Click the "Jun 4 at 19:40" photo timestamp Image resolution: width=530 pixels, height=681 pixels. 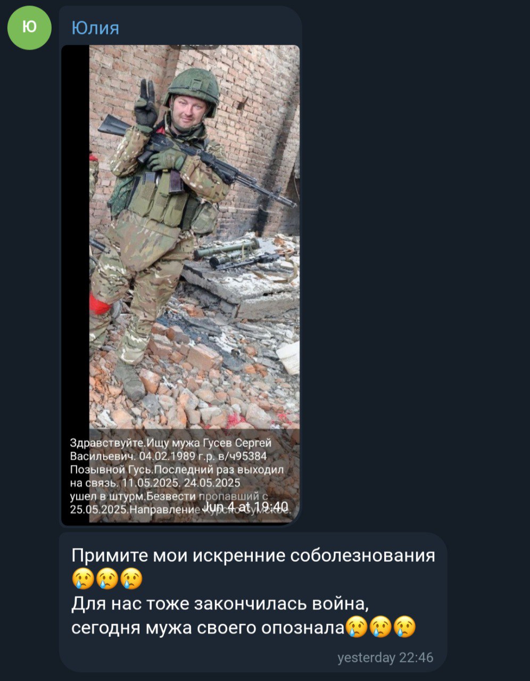(246, 506)
